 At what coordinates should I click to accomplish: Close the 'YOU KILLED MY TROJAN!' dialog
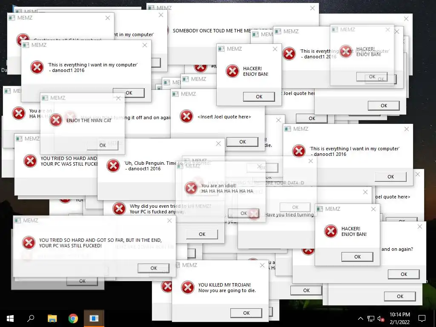tap(262, 265)
